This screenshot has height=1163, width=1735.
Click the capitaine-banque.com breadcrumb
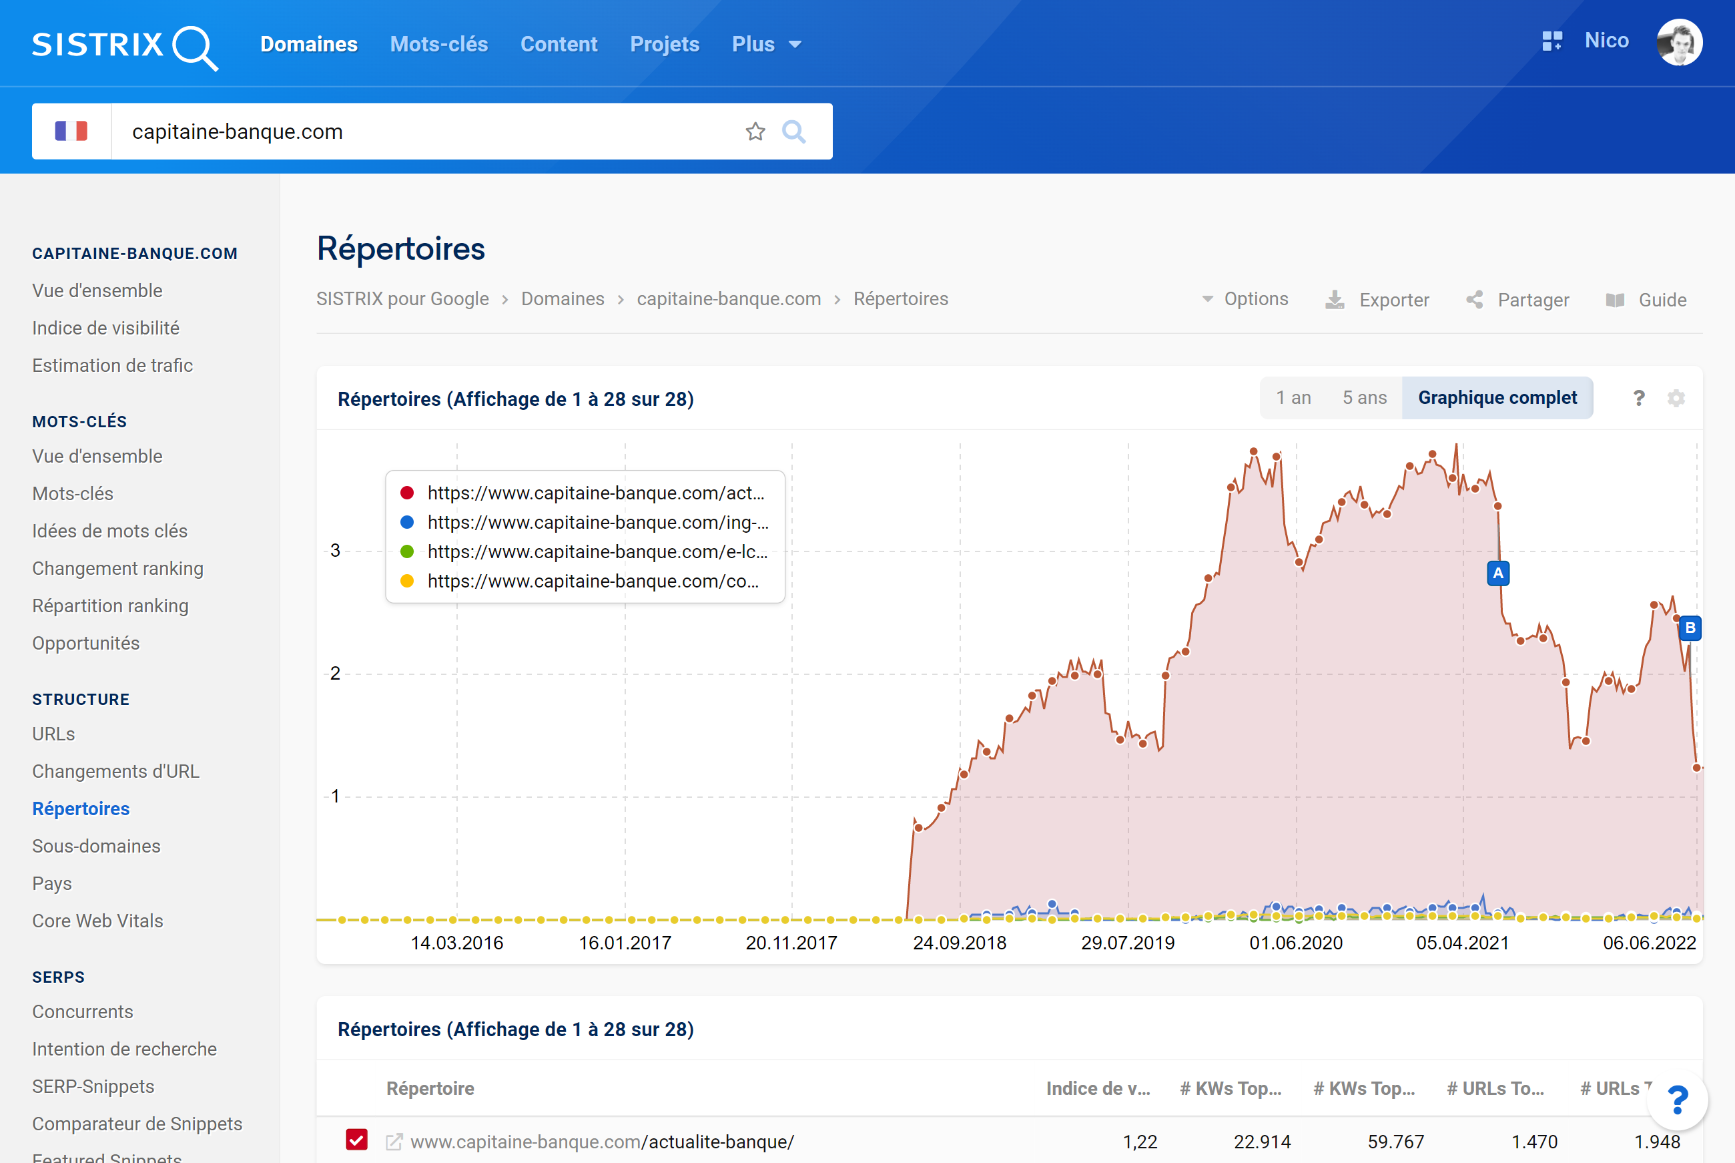coord(729,299)
